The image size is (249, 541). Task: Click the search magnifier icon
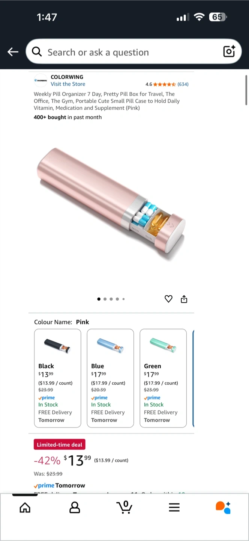[x=37, y=52]
